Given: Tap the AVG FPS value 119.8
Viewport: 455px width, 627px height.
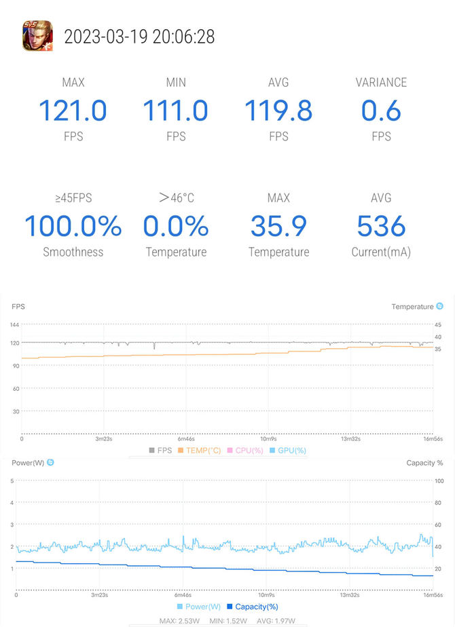Looking at the screenshot, I should pyautogui.click(x=278, y=111).
